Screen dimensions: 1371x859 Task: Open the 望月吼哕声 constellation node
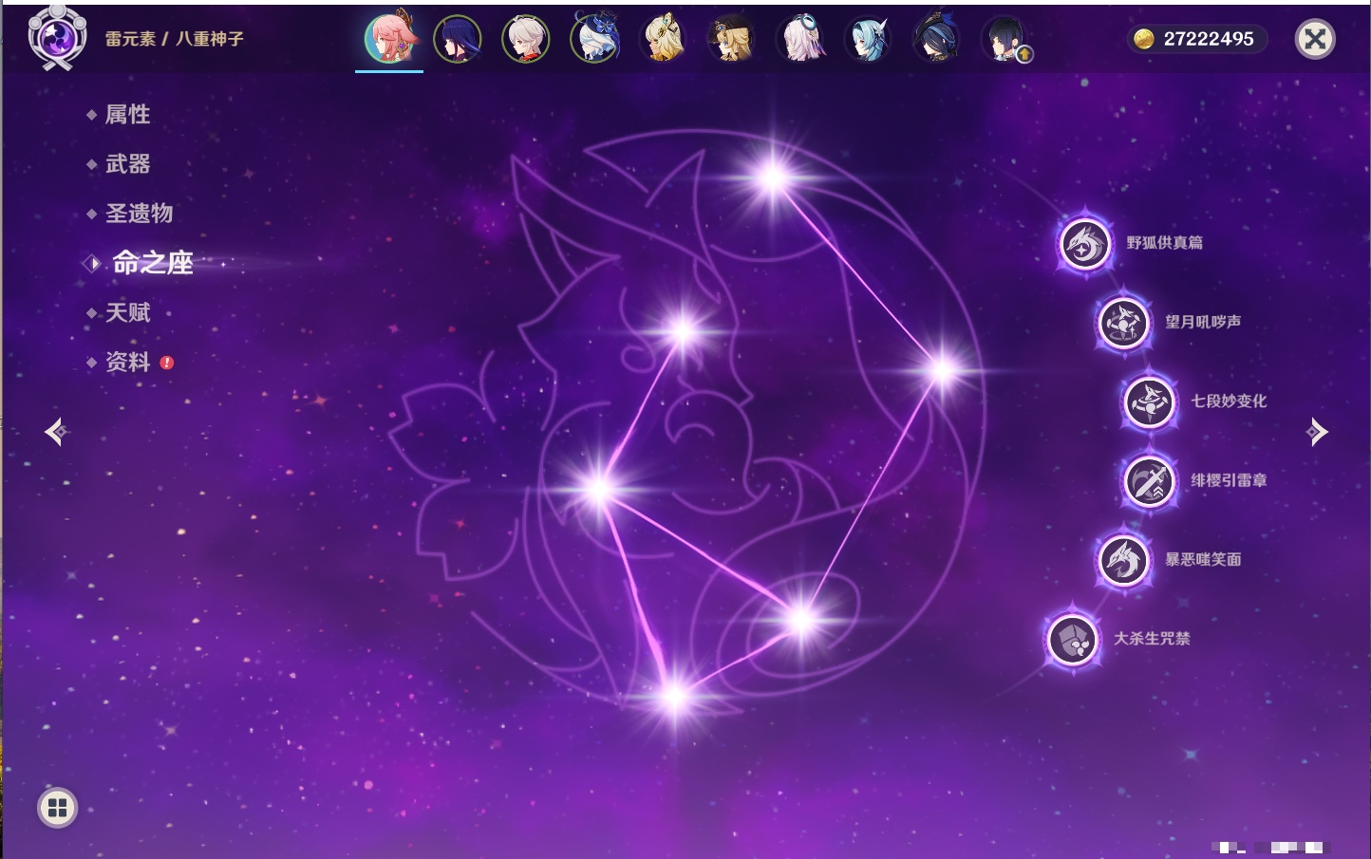click(1123, 322)
